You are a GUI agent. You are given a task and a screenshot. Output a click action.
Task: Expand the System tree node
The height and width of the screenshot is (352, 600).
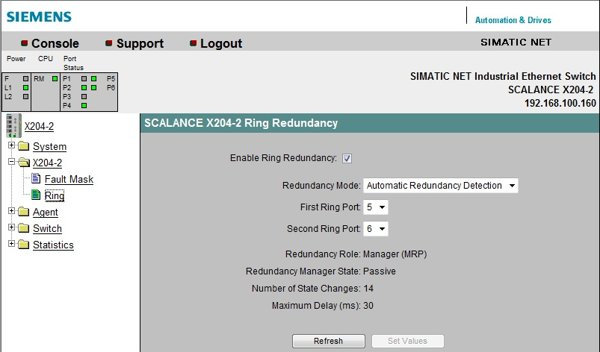pyautogui.click(x=11, y=146)
